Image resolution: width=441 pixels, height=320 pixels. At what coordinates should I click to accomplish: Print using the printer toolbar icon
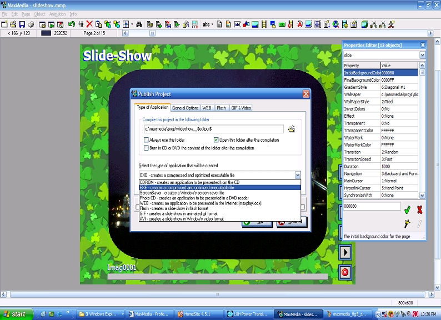pyautogui.click(x=31, y=24)
